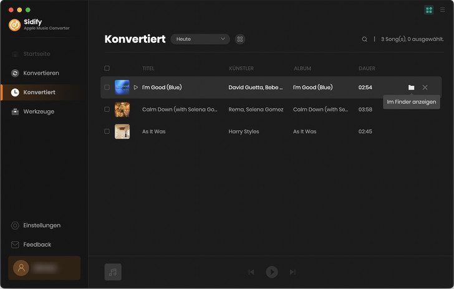Click artist 'Rema, Selena Gomez'
The height and width of the screenshot is (289, 454).
[x=256, y=110]
